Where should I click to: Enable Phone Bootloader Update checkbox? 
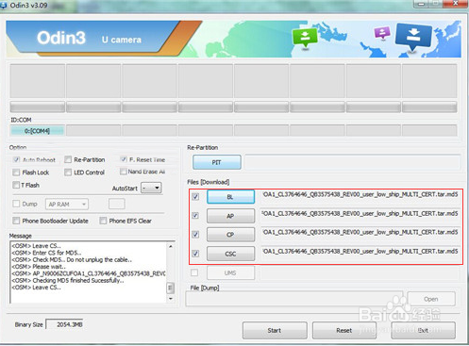(16, 221)
